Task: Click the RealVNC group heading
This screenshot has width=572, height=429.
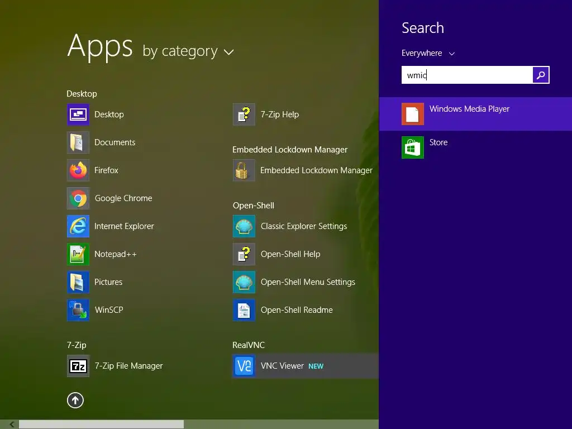Action: [249, 345]
